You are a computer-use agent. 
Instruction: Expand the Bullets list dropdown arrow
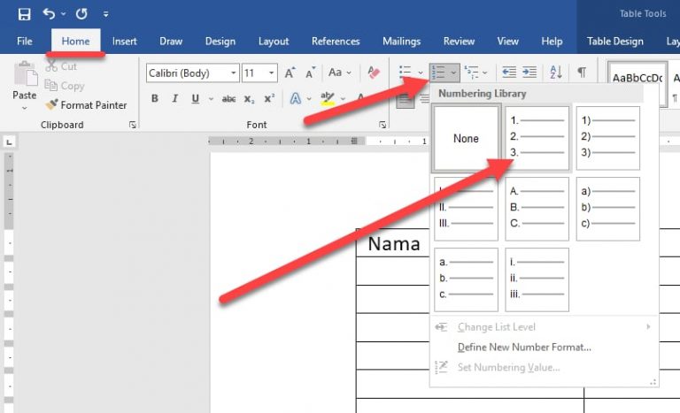[x=421, y=73]
